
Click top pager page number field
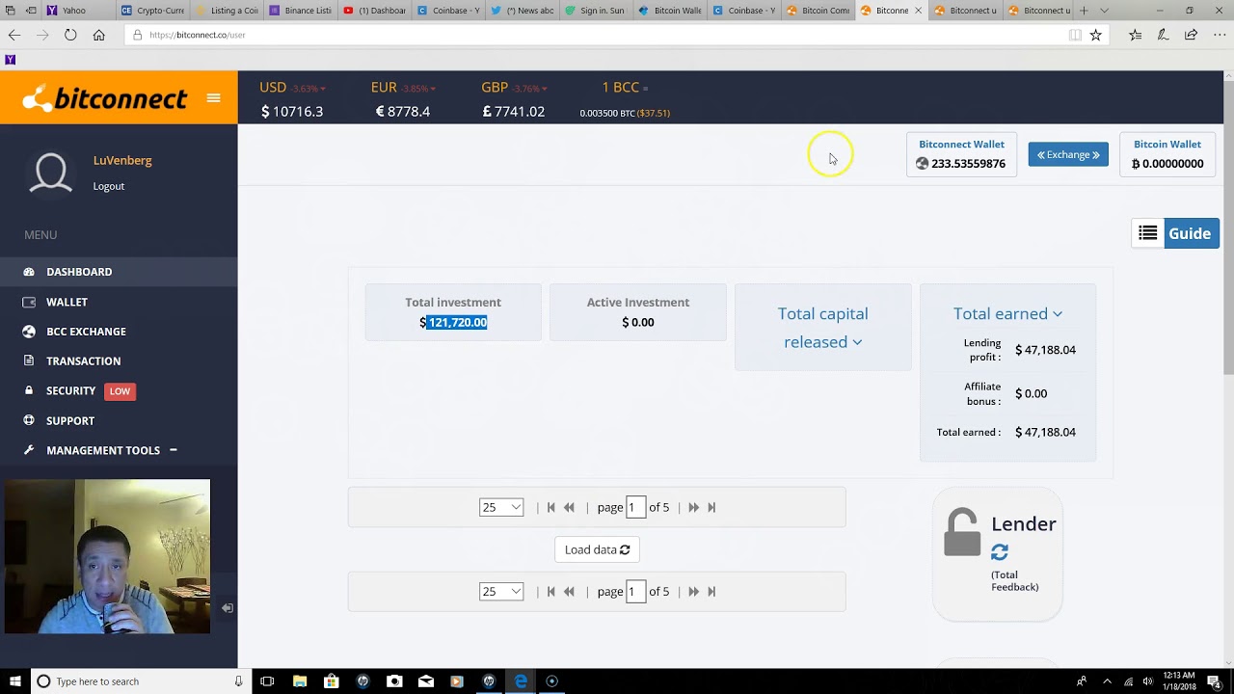635,507
